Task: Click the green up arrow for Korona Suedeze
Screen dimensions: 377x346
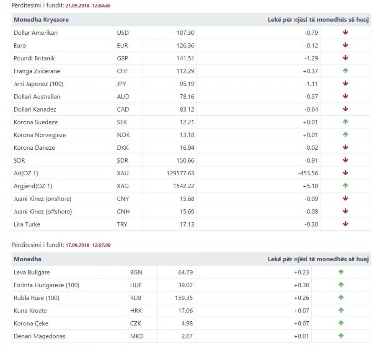Action: [345, 122]
